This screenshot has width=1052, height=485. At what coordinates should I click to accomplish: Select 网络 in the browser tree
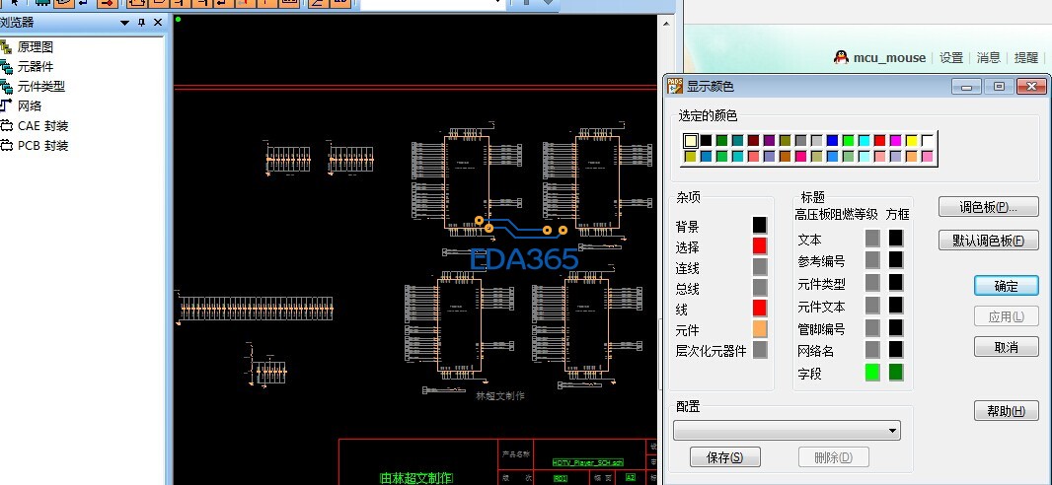pos(29,105)
